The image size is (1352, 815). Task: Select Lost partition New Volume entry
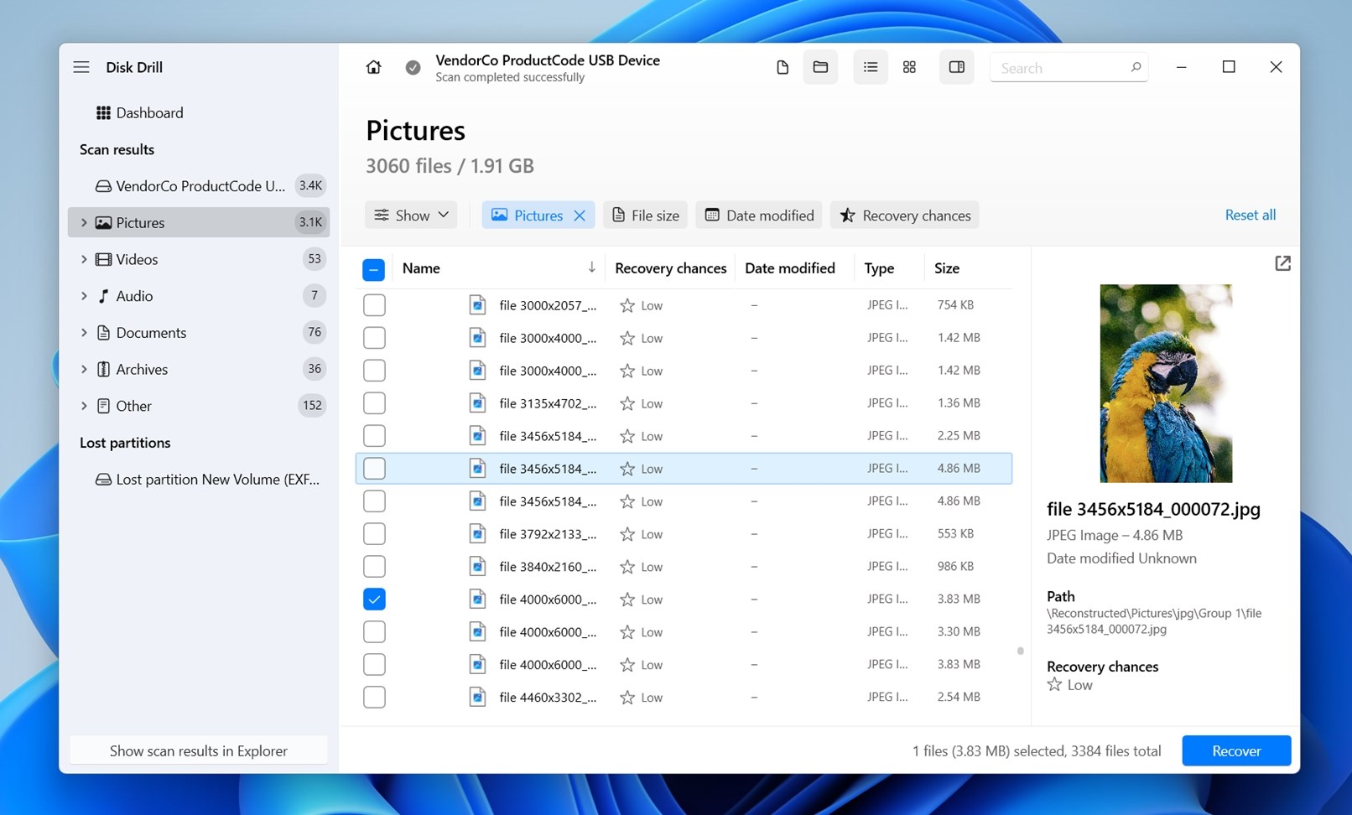click(199, 480)
